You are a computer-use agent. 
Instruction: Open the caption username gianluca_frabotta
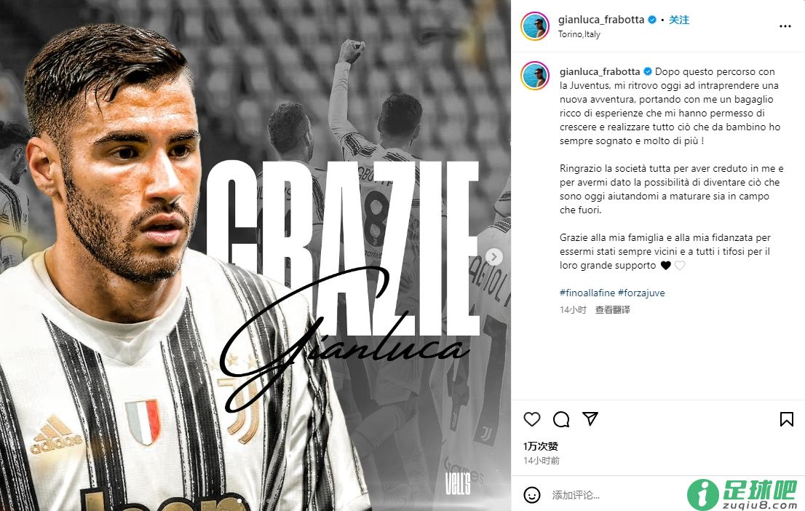(x=600, y=72)
